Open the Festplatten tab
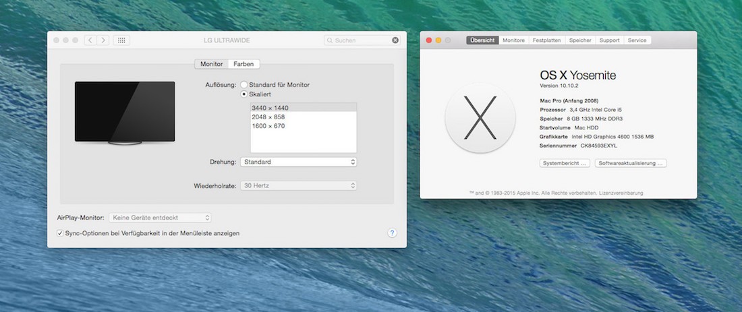 click(546, 40)
